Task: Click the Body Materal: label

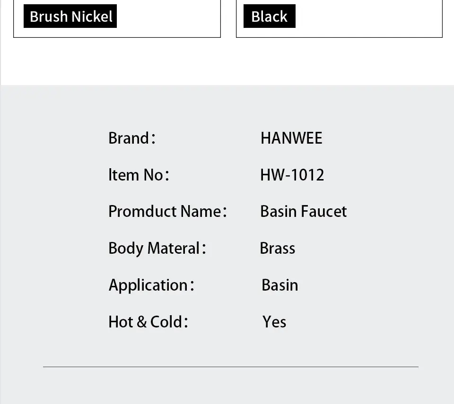Action: click(x=157, y=248)
